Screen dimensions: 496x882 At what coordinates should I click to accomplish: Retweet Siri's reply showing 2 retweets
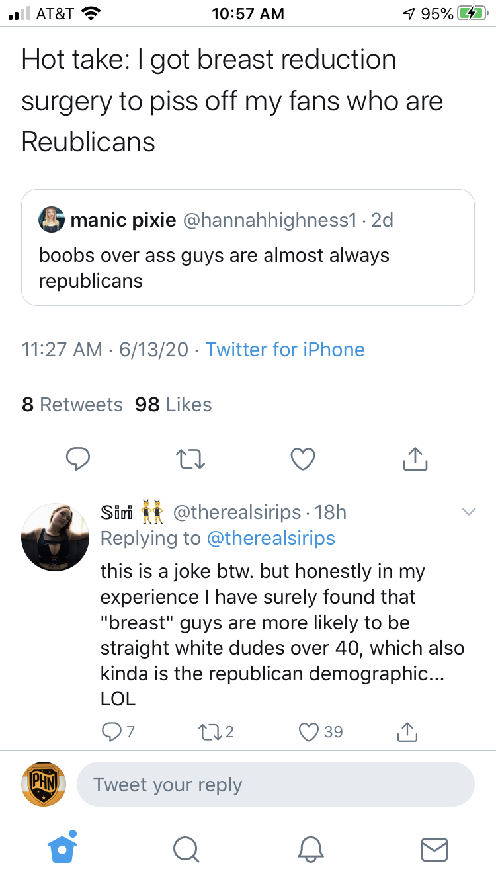tap(216, 732)
